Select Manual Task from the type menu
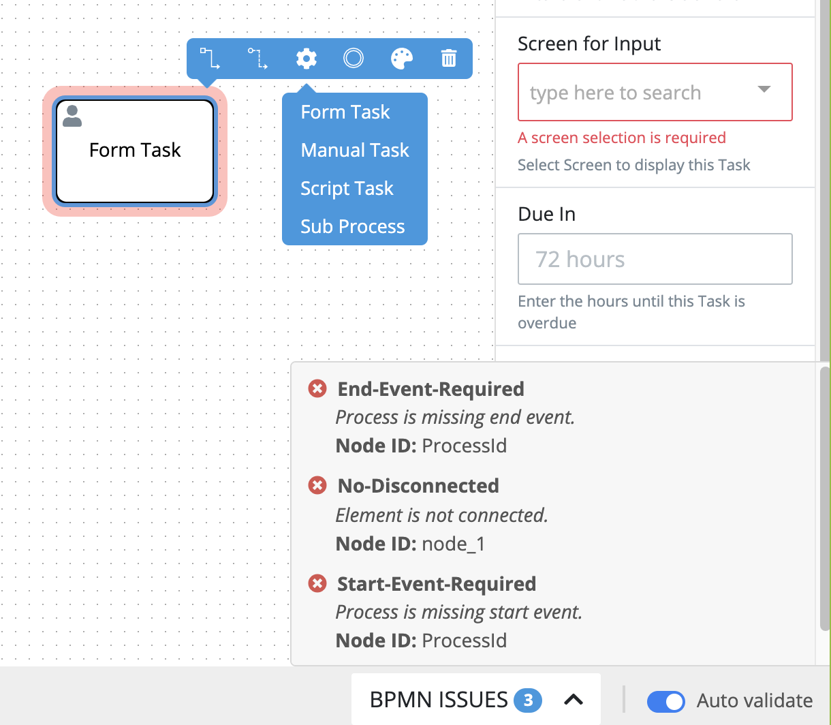This screenshot has height=725, width=831. coord(354,150)
